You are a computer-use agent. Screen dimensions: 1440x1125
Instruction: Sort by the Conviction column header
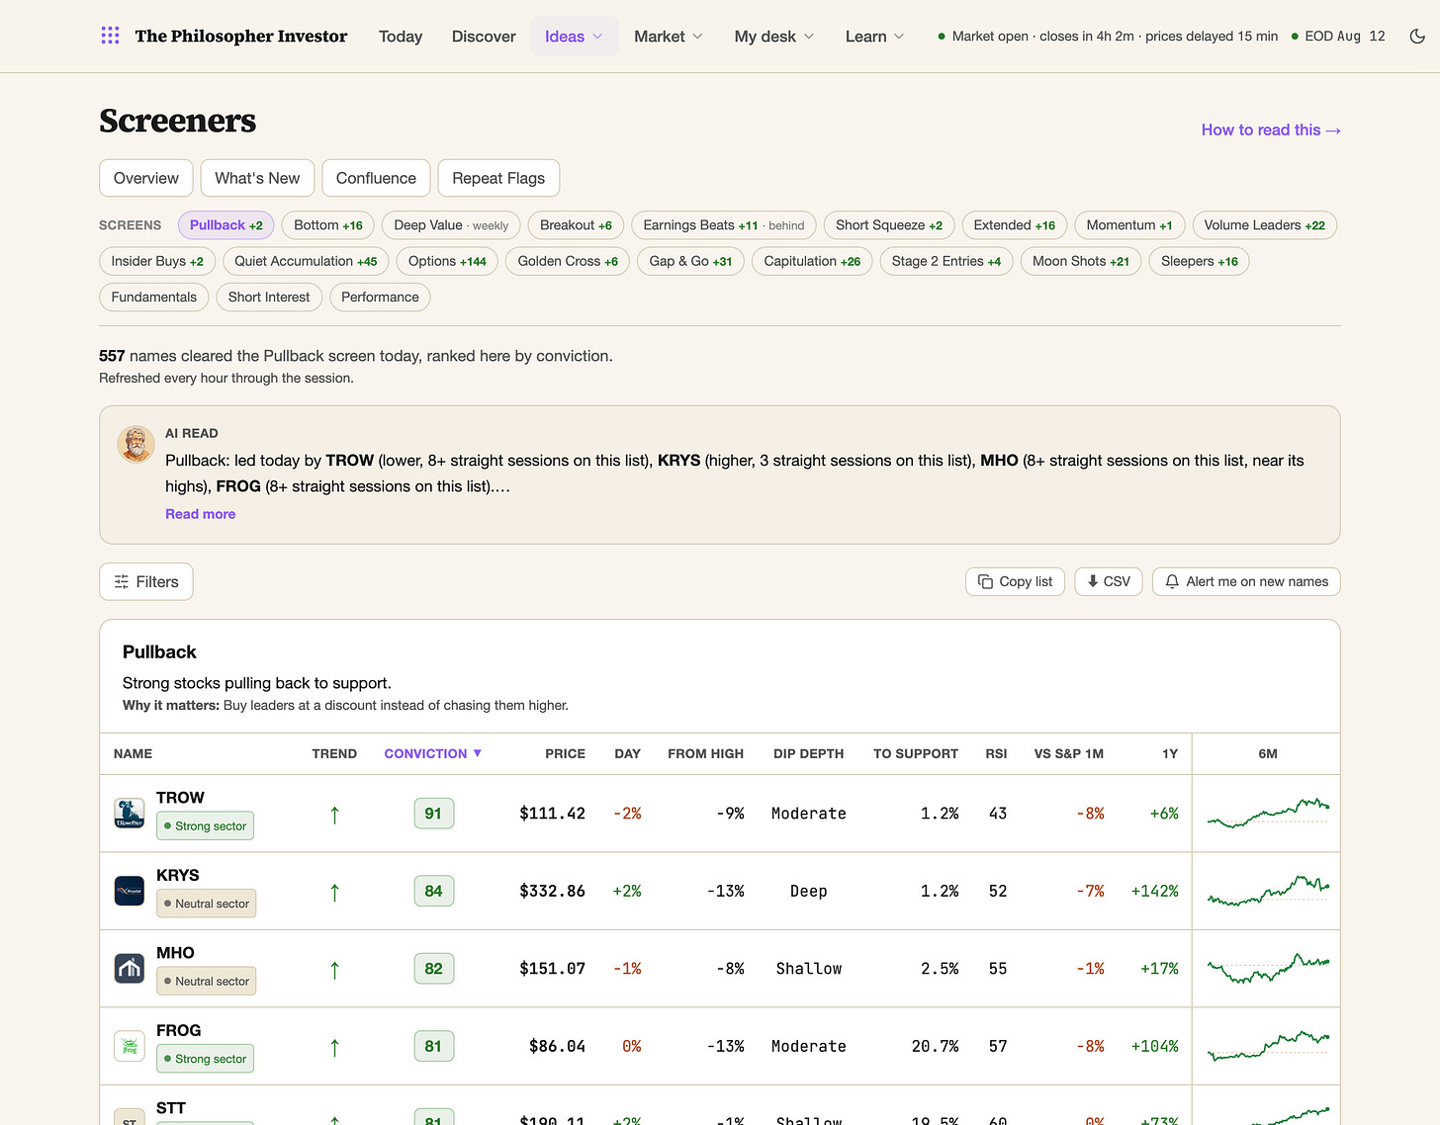coord(432,753)
